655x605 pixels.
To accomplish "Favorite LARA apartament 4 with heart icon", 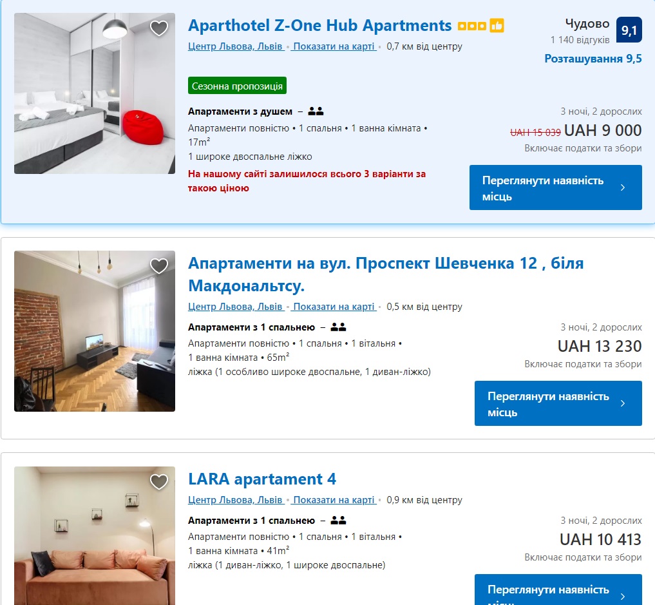I will pos(158,481).
